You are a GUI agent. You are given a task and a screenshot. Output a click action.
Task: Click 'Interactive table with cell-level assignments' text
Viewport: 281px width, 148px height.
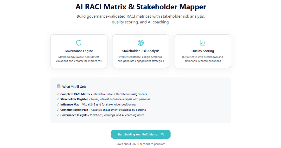pyautogui.click(x=120, y=94)
